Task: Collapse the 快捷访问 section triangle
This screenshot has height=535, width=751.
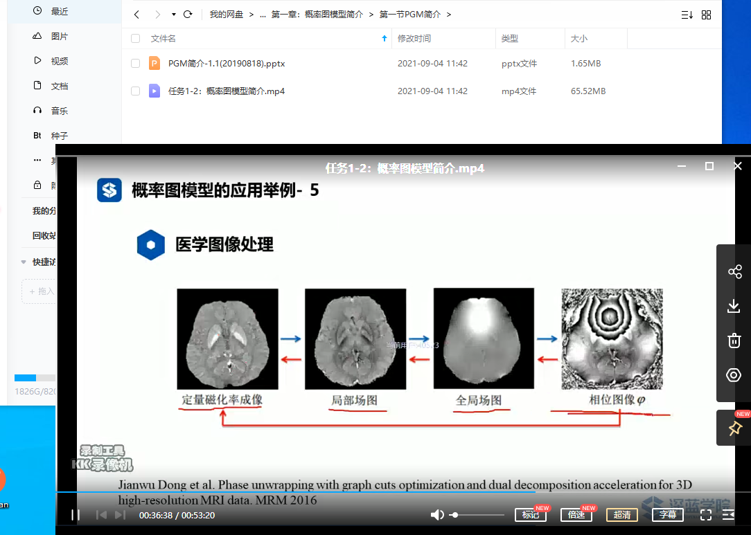Action: [24, 262]
